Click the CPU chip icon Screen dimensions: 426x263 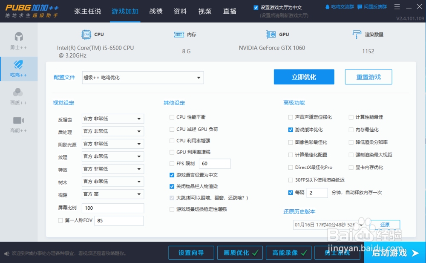pos(86,35)
